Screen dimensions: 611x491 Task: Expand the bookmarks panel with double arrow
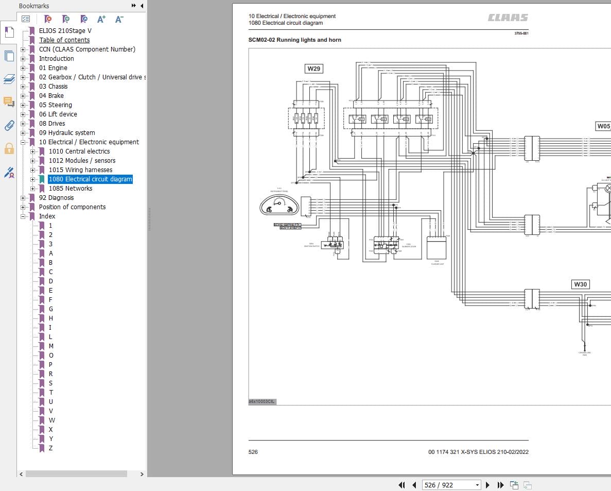[134, 6]
